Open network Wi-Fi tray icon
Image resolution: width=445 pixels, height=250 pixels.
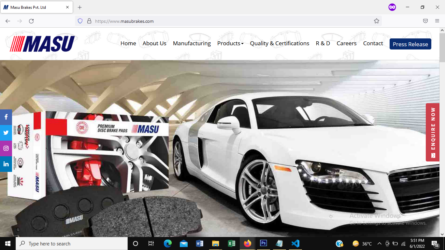pos(403,243)
